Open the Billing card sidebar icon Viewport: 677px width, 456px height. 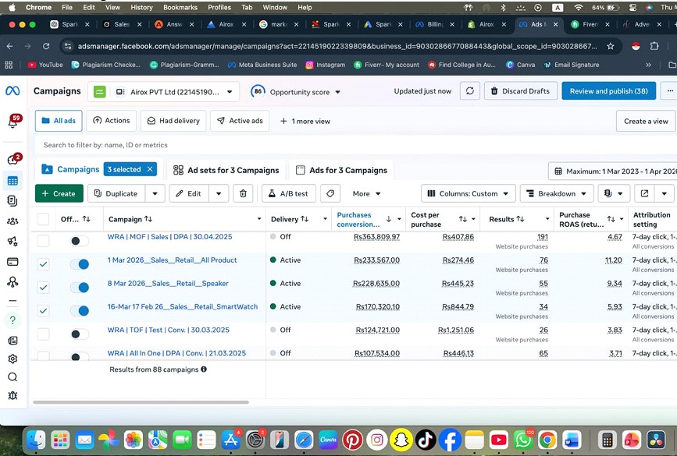(x=12, y=262)
